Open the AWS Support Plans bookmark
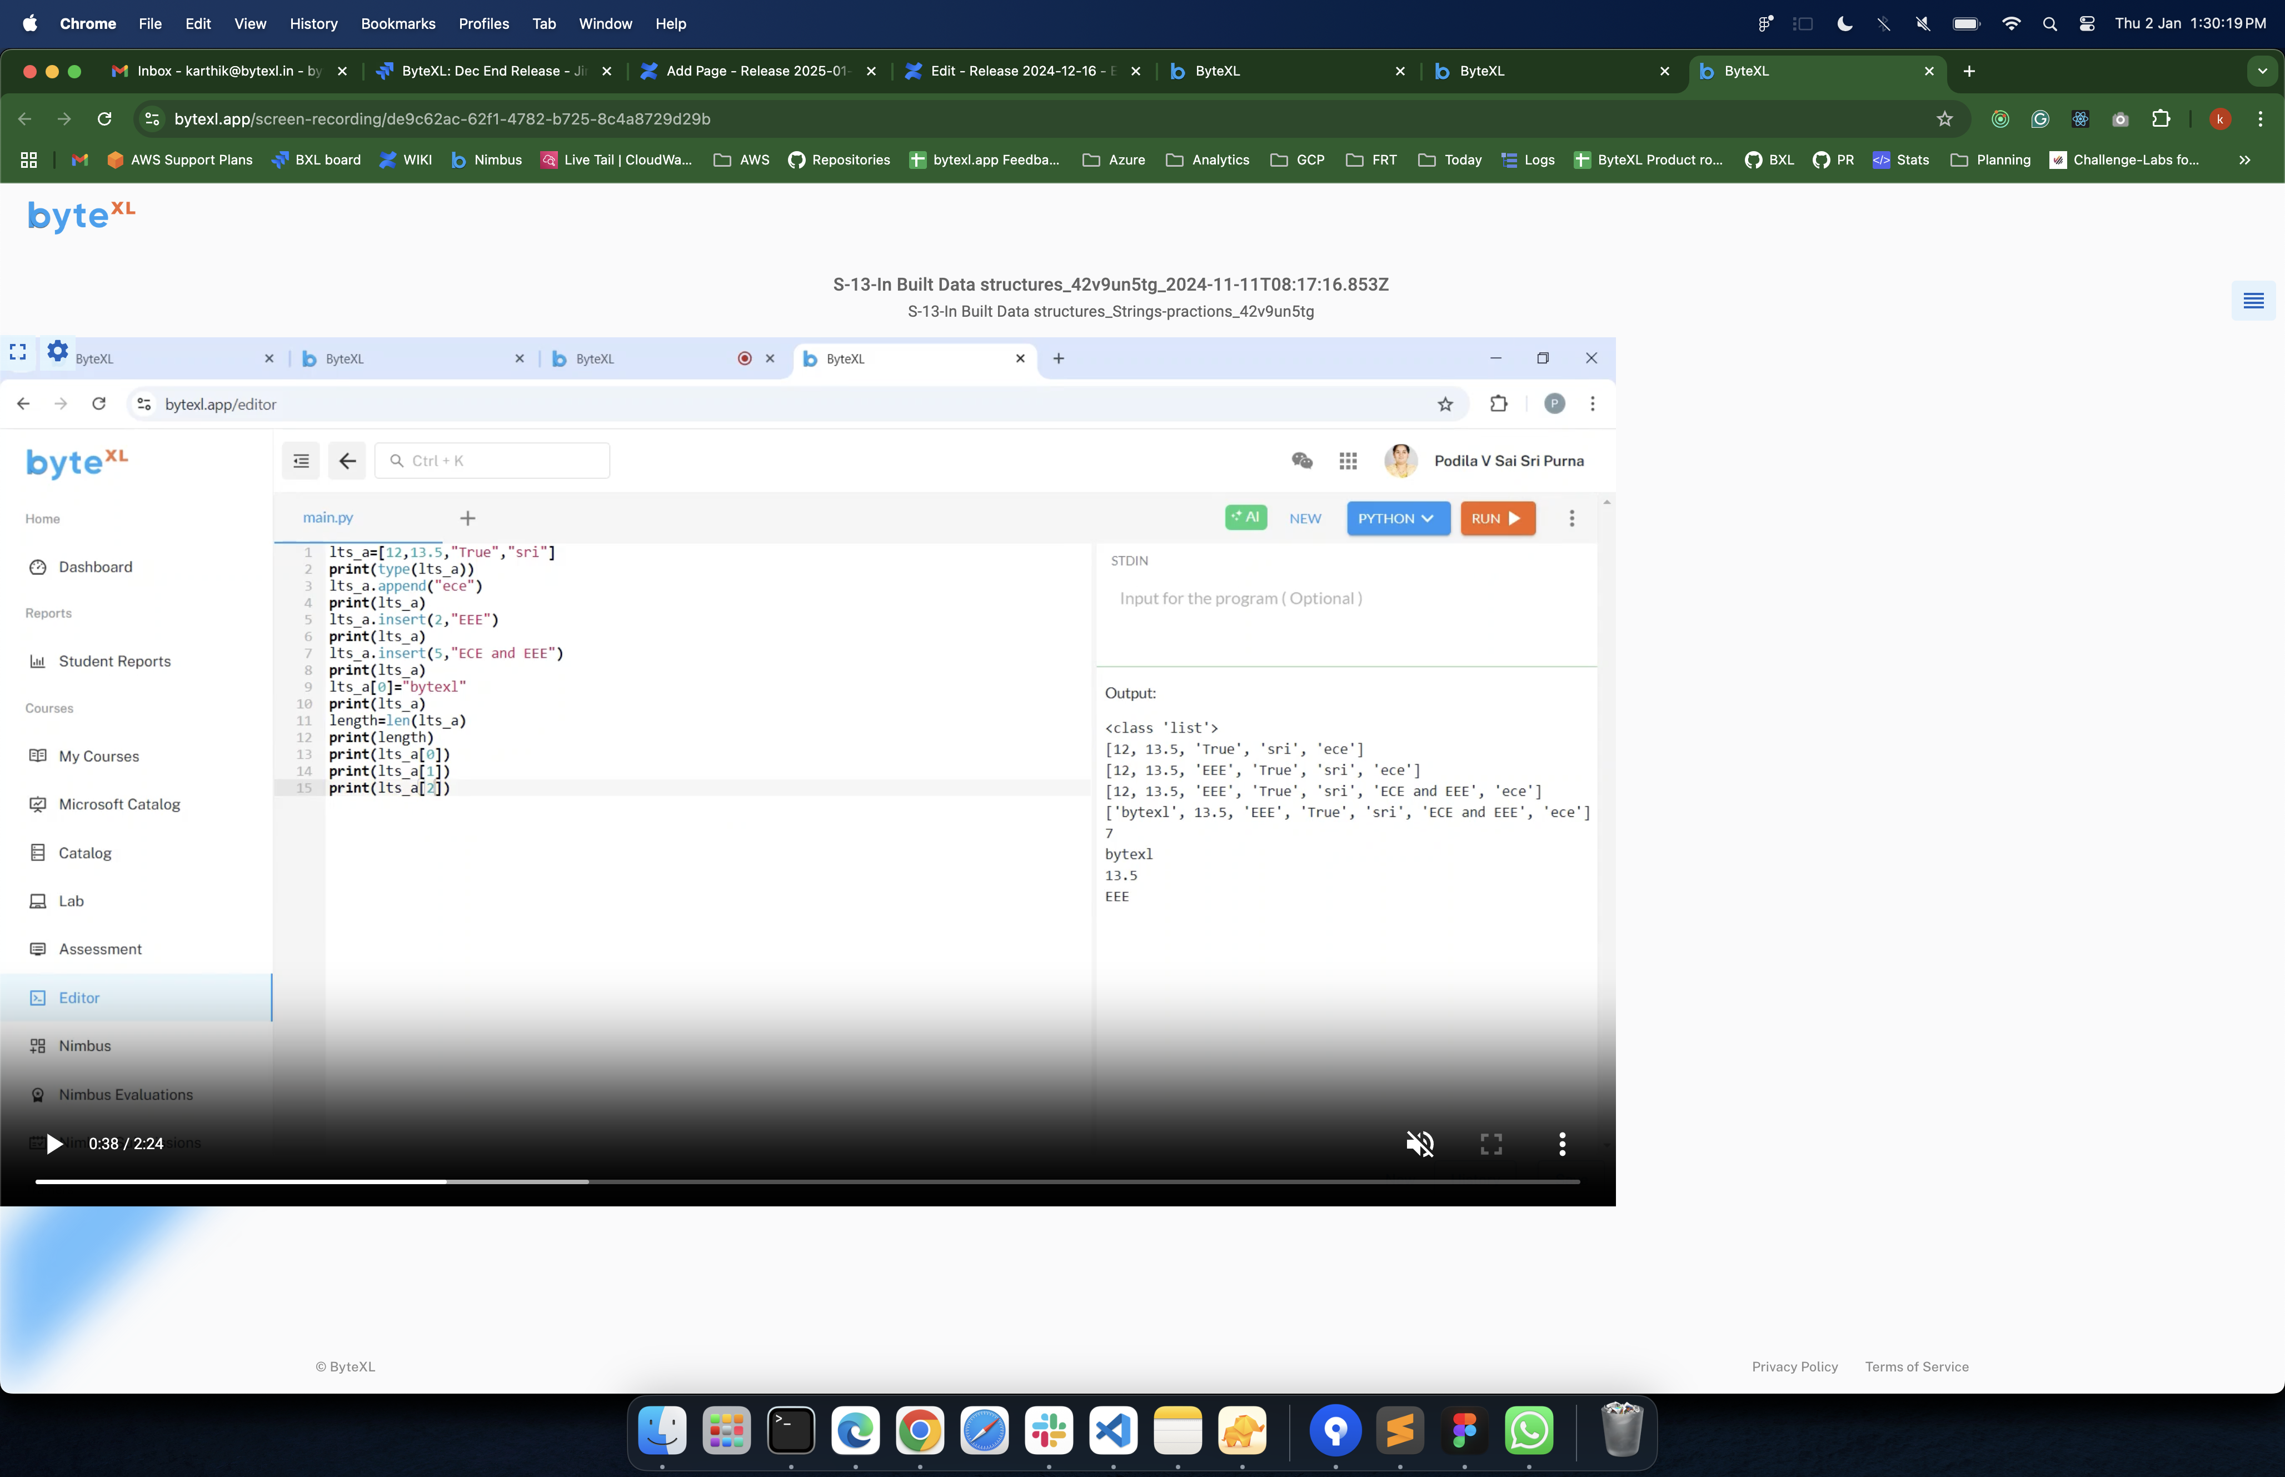 coord(180,160)
